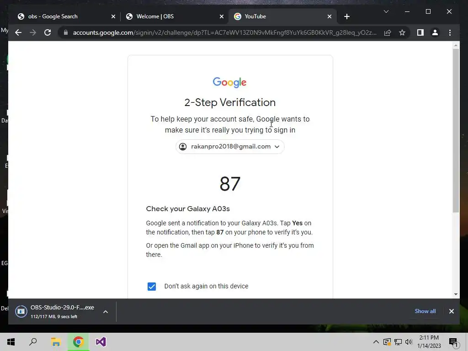Reload the current page

tap(48, 32)
